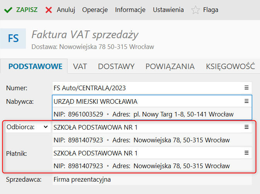Click the FS document type icon
260x194 pixels.
coord(13,39)
